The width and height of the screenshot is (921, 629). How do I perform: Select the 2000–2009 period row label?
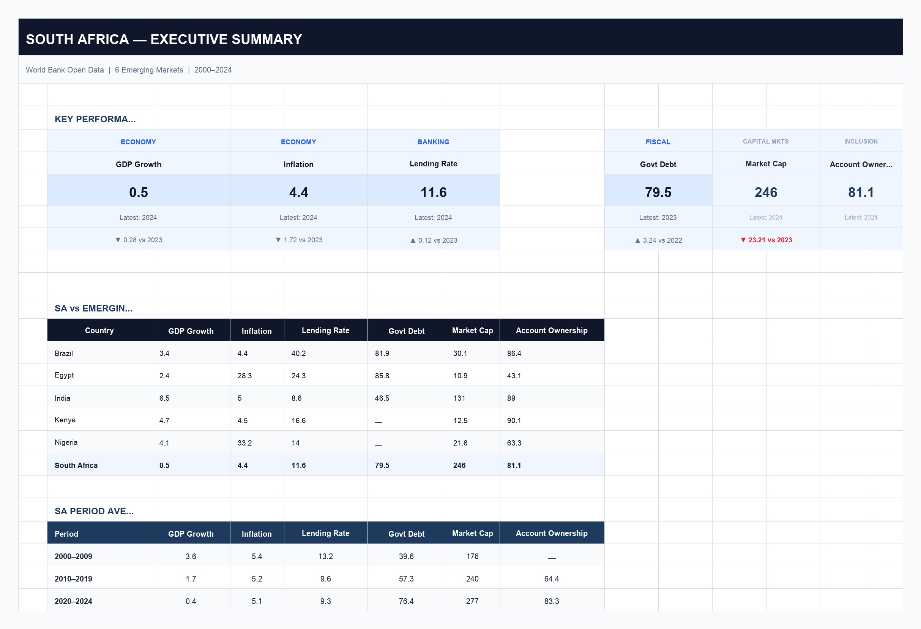73,556
